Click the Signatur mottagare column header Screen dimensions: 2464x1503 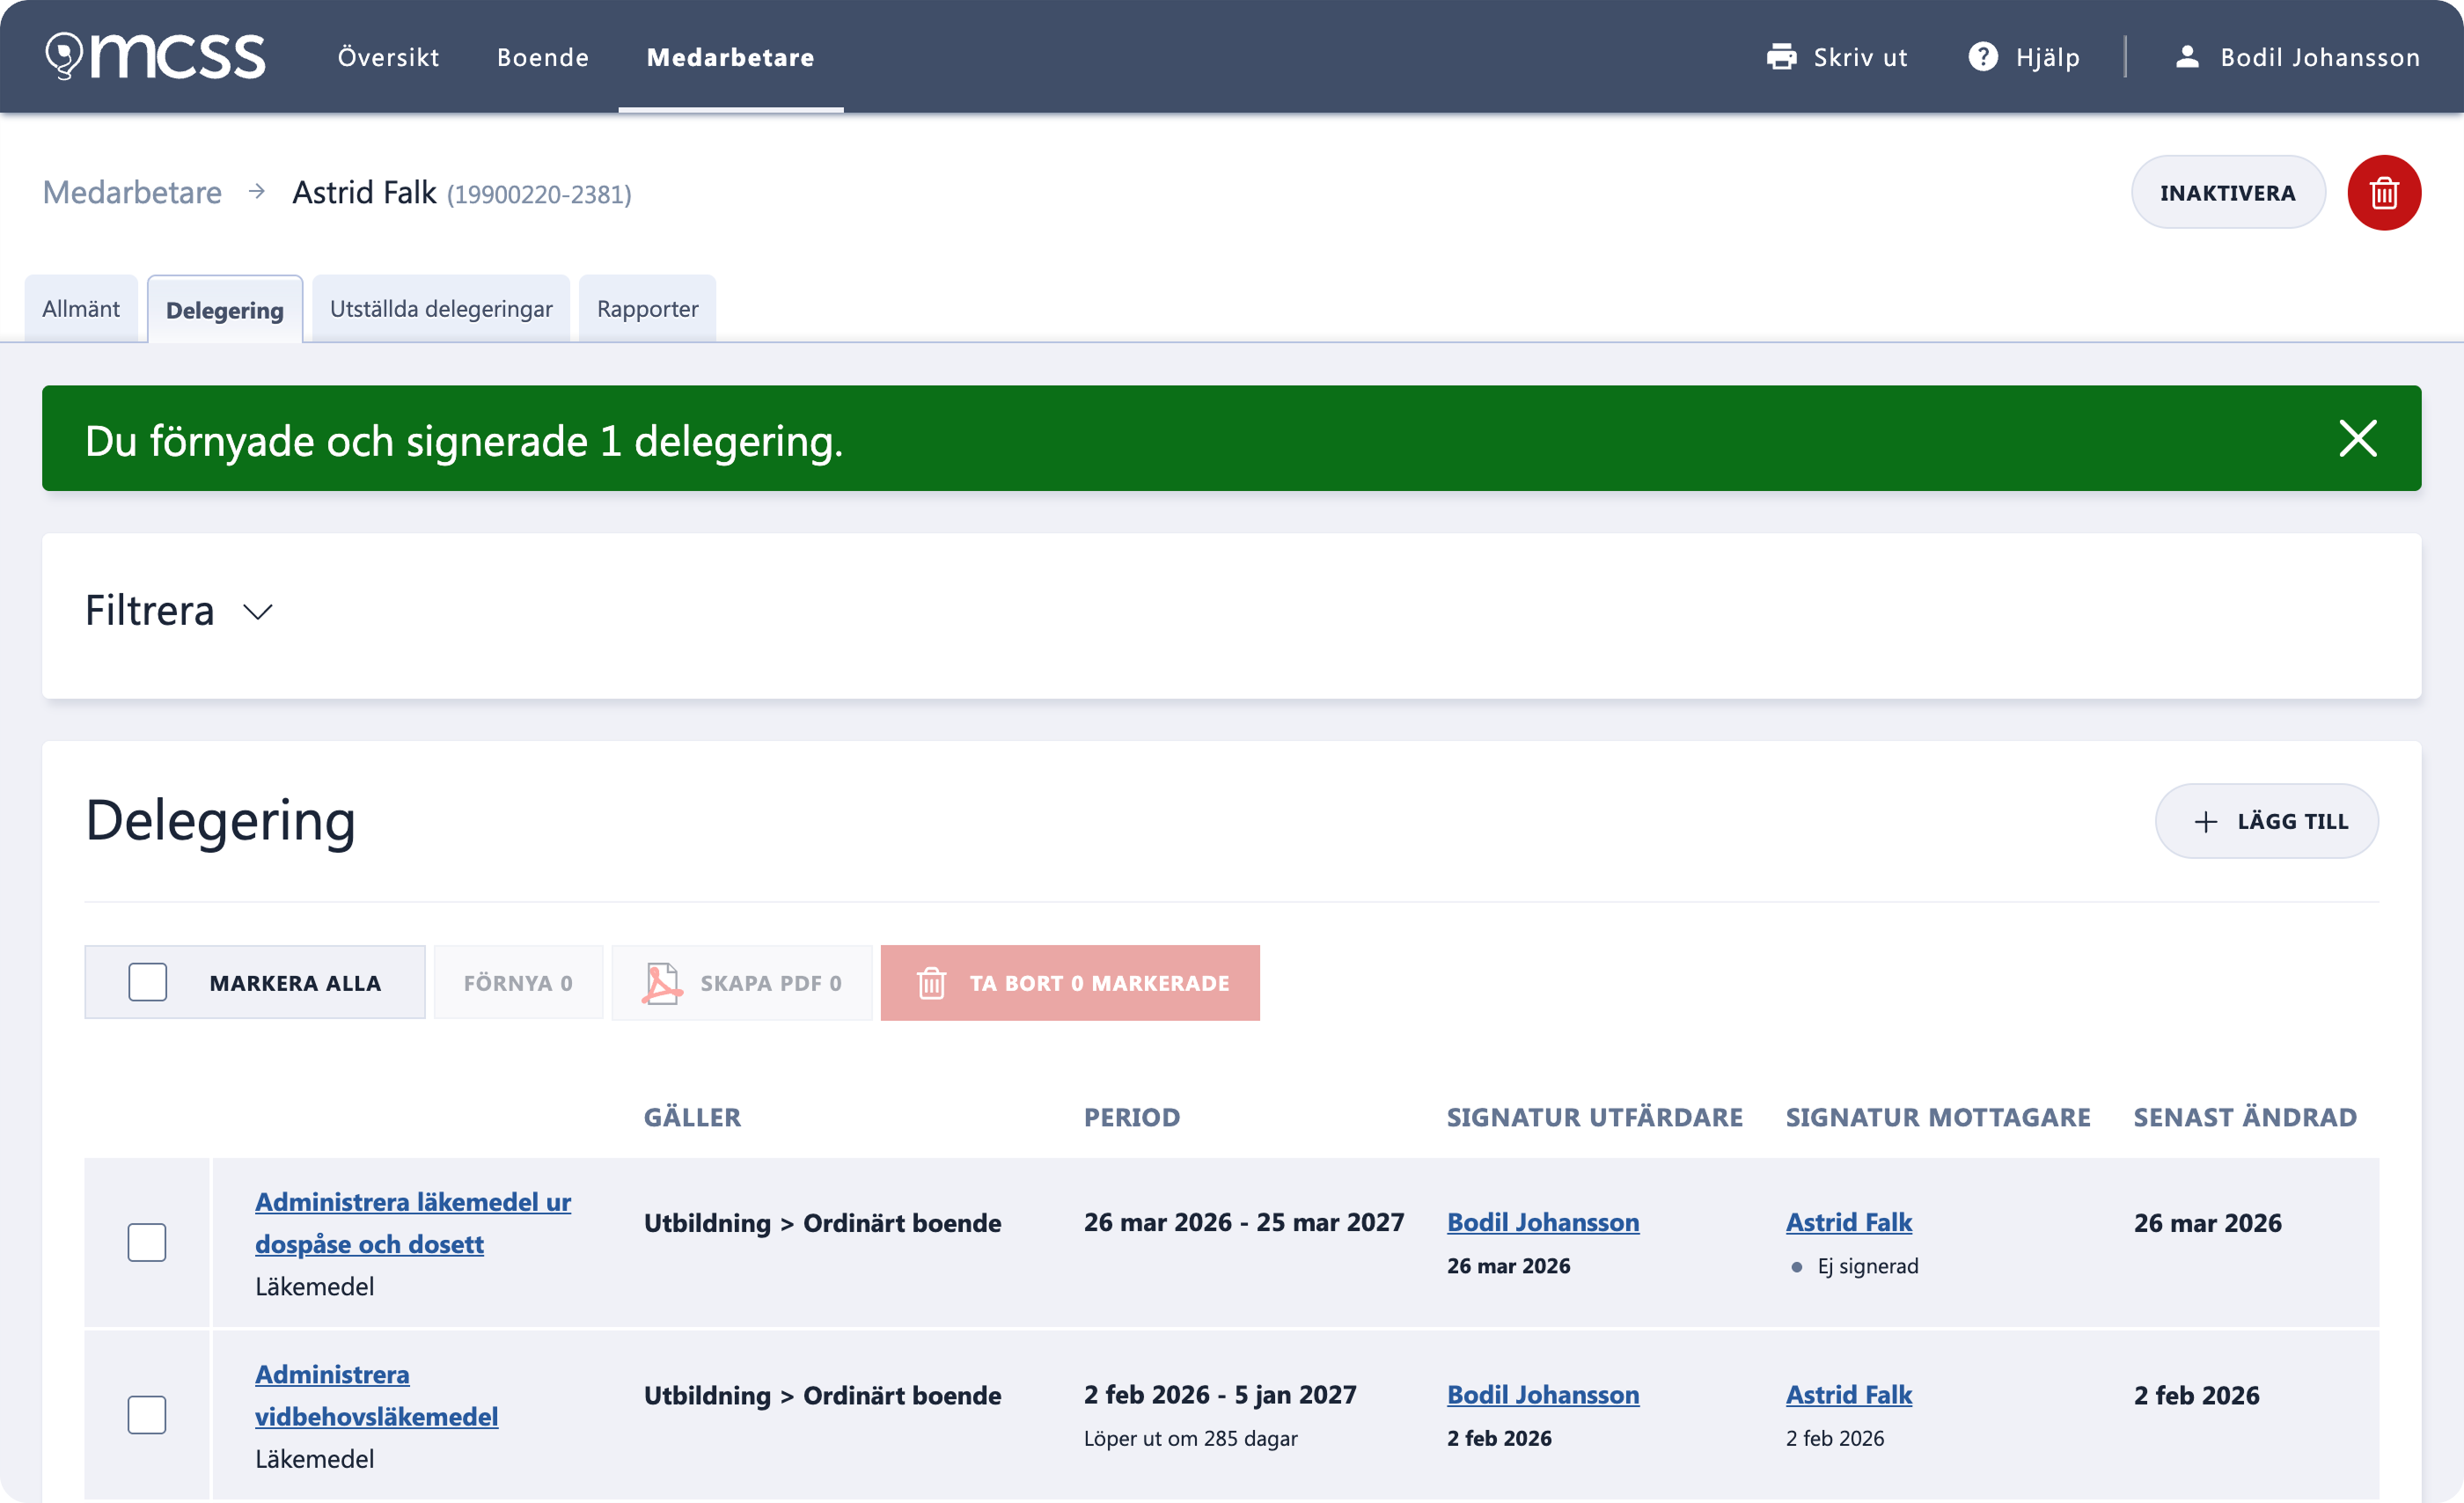(x=1938, y=1117)
